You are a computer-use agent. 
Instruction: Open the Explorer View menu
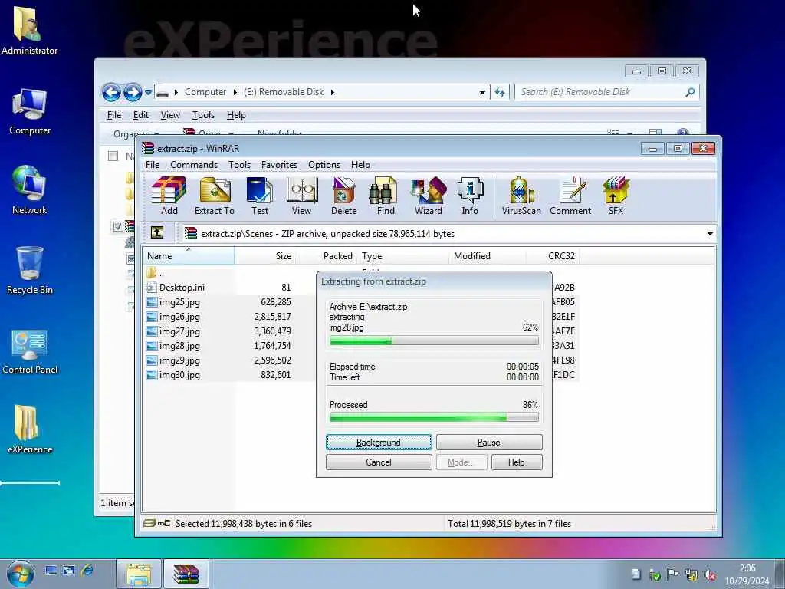pos(170,115)
